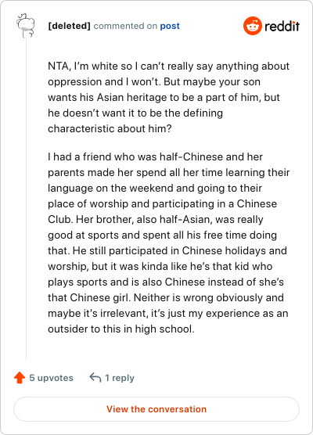
Task: Click the line 'characteristic about him?'
Action: [110, 129]
